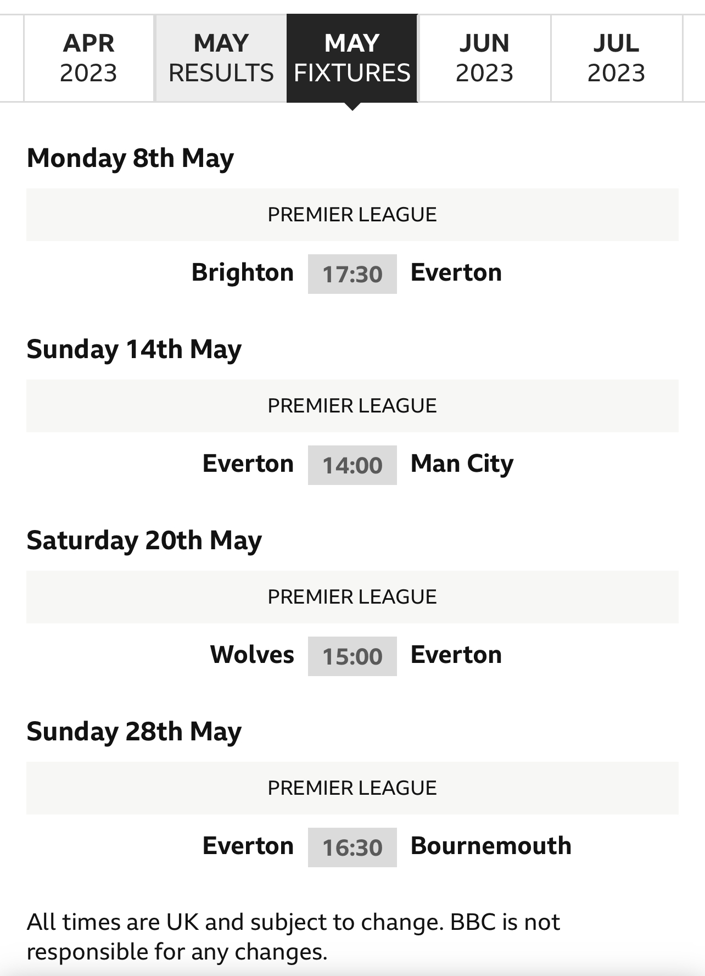
Task: Click Man City team name
Action: [462, 464]
